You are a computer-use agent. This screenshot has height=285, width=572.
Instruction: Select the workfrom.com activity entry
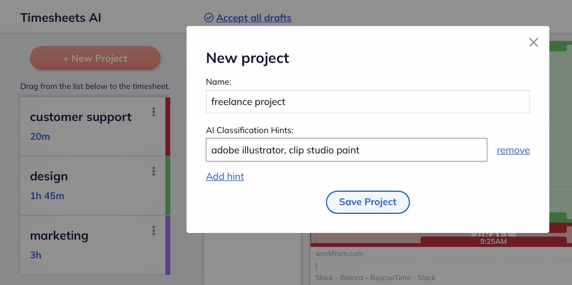(x=339, y=254)
